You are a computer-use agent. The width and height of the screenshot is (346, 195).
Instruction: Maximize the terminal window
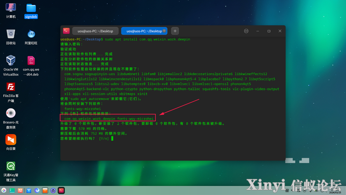pyautogui.click(x=269, y=31)
